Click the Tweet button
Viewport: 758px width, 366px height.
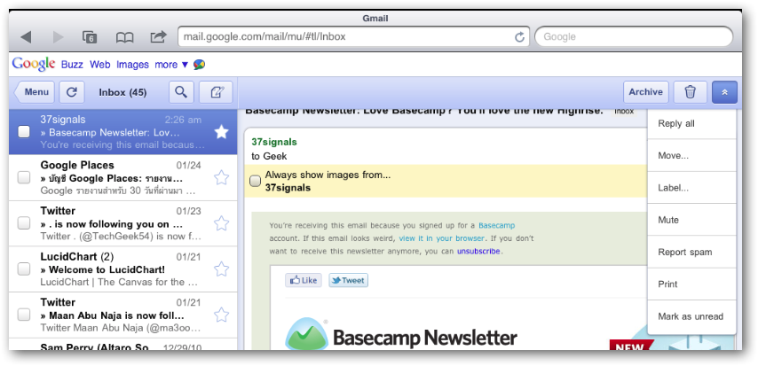(x=348, y=280)
